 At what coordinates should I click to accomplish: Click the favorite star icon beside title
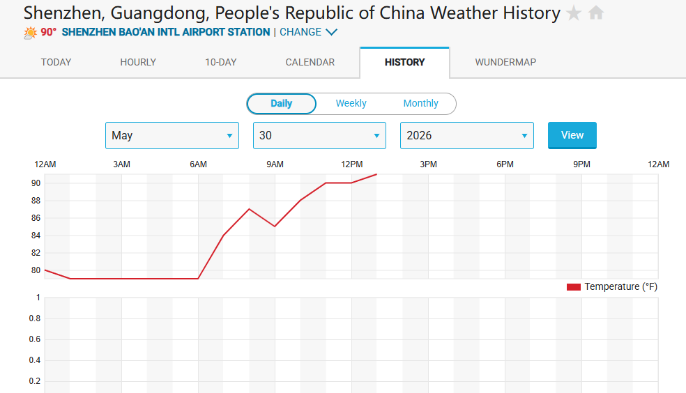pos(574,13)
